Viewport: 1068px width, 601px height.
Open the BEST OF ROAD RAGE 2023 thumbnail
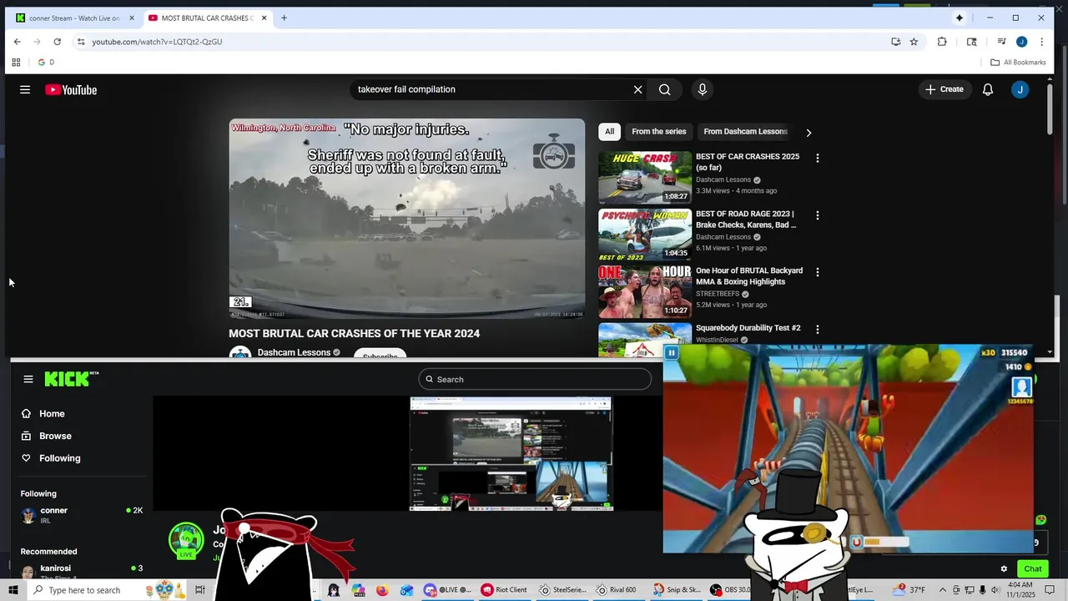(x=645, y=235)
